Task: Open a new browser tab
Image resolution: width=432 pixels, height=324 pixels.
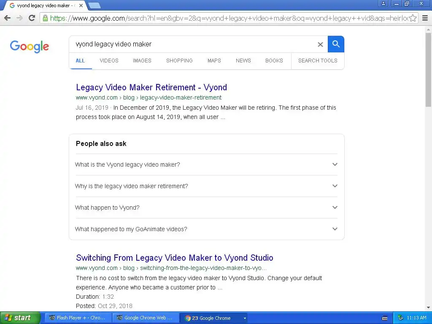Action: pyautogui.click(x=94, y=5)
